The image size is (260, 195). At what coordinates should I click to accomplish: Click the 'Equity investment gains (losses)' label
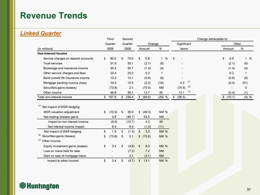(65, 146)
